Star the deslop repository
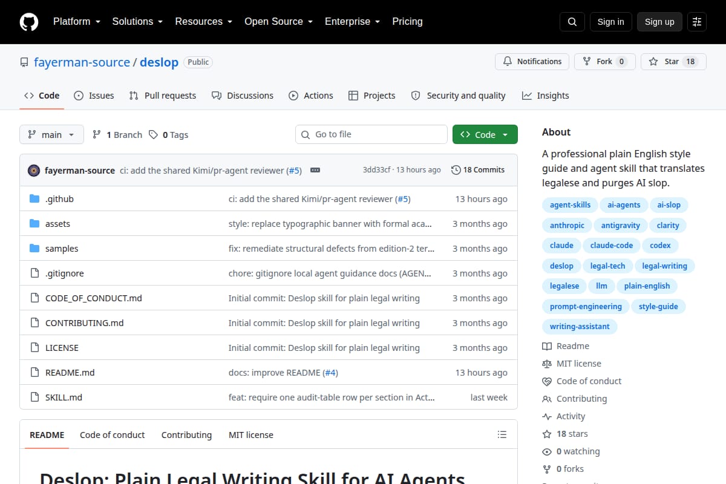The height and width of the screenshot is (484, 726). coord(673,62)
